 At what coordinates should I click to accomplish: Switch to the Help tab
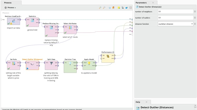138,102
